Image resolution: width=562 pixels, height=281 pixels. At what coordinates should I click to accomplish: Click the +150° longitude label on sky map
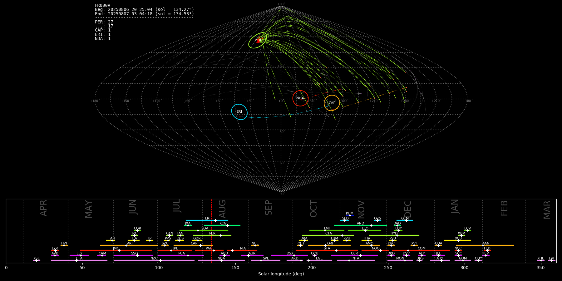(x=125, y=101)
